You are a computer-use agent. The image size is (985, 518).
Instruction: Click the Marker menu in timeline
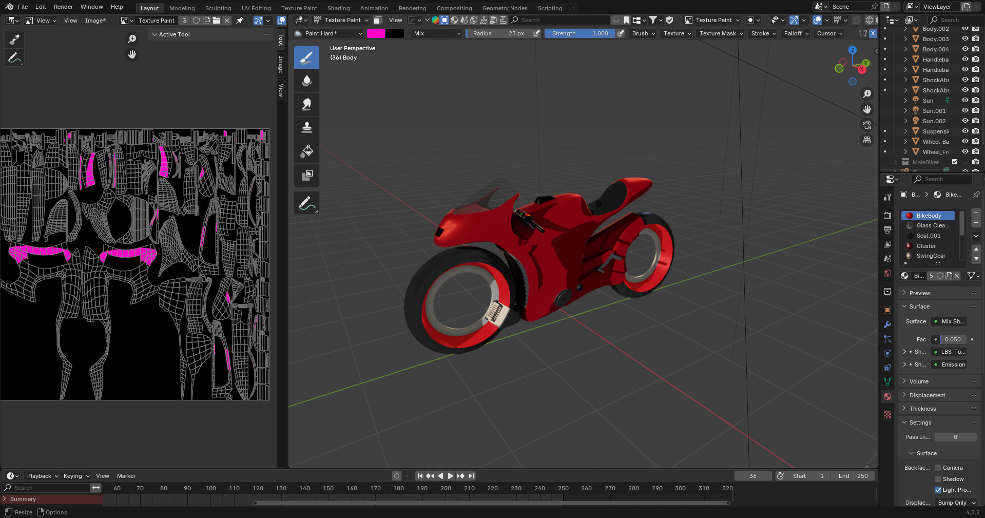coord(126,476)
